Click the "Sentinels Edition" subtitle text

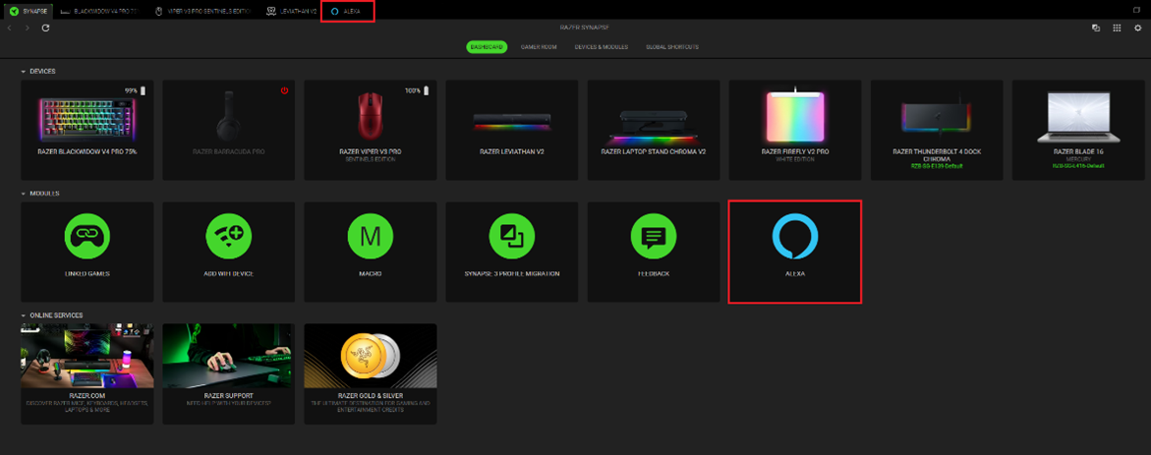pyautogui.click(x=371, y=159)
